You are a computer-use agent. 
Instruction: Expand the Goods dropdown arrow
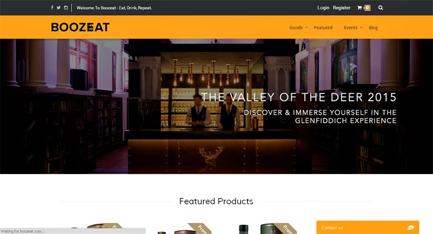click(306, 27)
